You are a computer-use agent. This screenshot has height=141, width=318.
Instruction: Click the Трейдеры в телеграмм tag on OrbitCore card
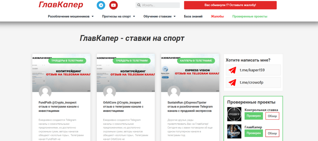click(x=132, y=61)
